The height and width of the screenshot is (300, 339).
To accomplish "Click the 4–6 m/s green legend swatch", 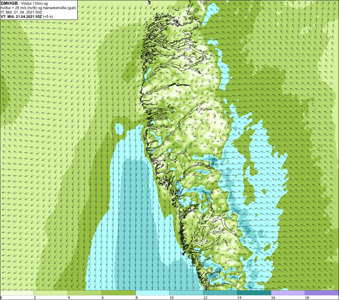I will [x=85, y=293].
